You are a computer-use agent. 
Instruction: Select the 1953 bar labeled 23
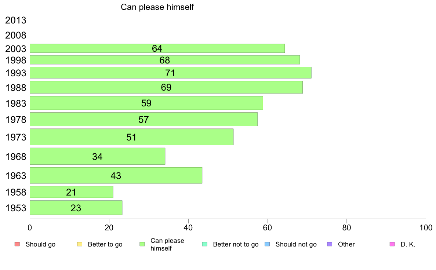[x=76, y=208]
